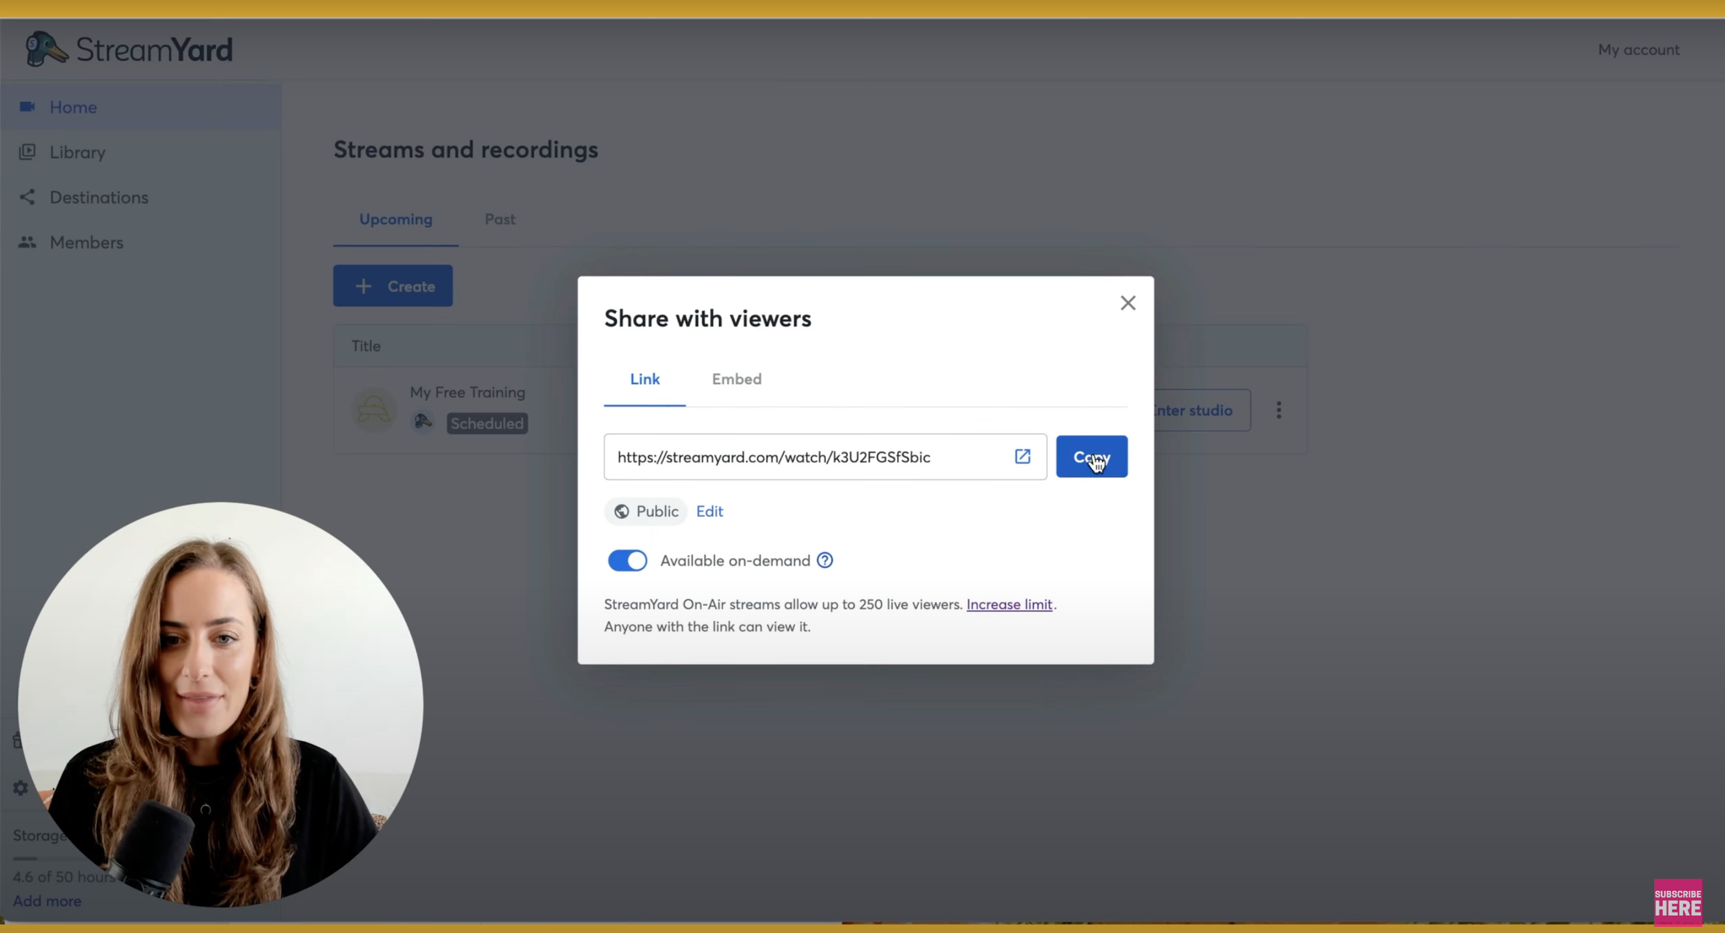The height and width of the screenshot is (933, 1725).
Task: Click the Members people icon
Action: (x=27, y=242)
